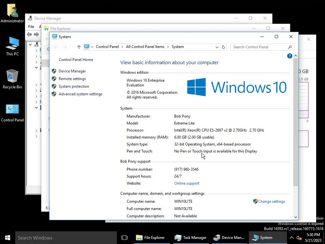Click Back arrow in Device Manager toolbar
Viewport: 325px width, 244px height.
[29, 34]
